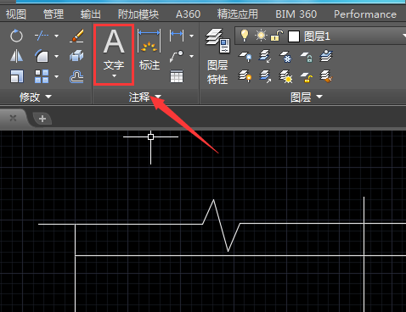Select the Linear dimension tool

click(x=177, y=36)
